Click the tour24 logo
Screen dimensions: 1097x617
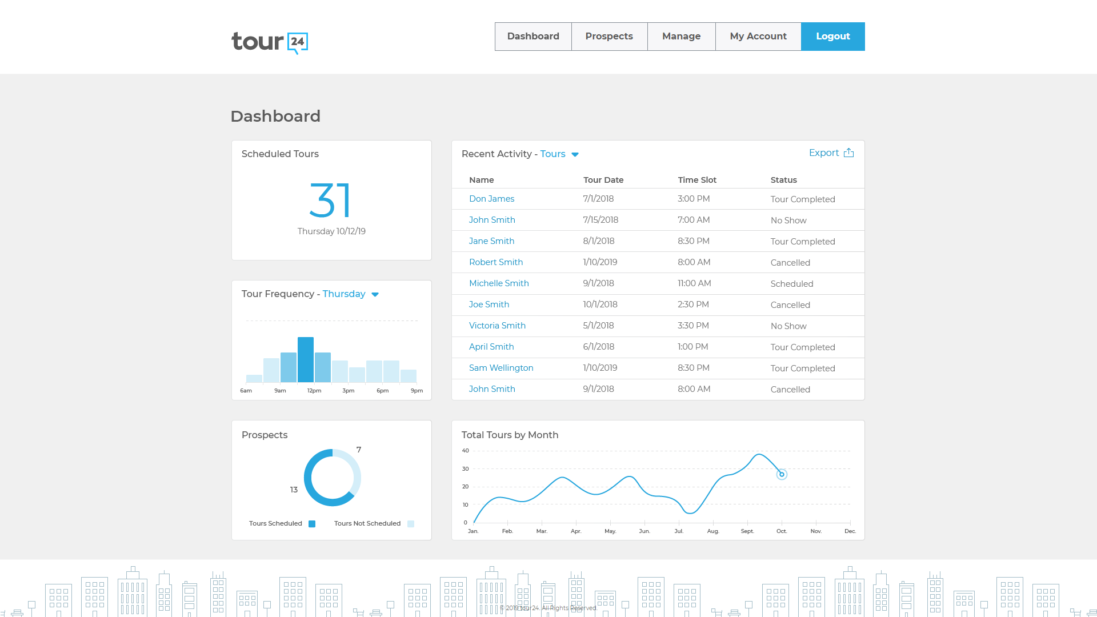point(270,42)
